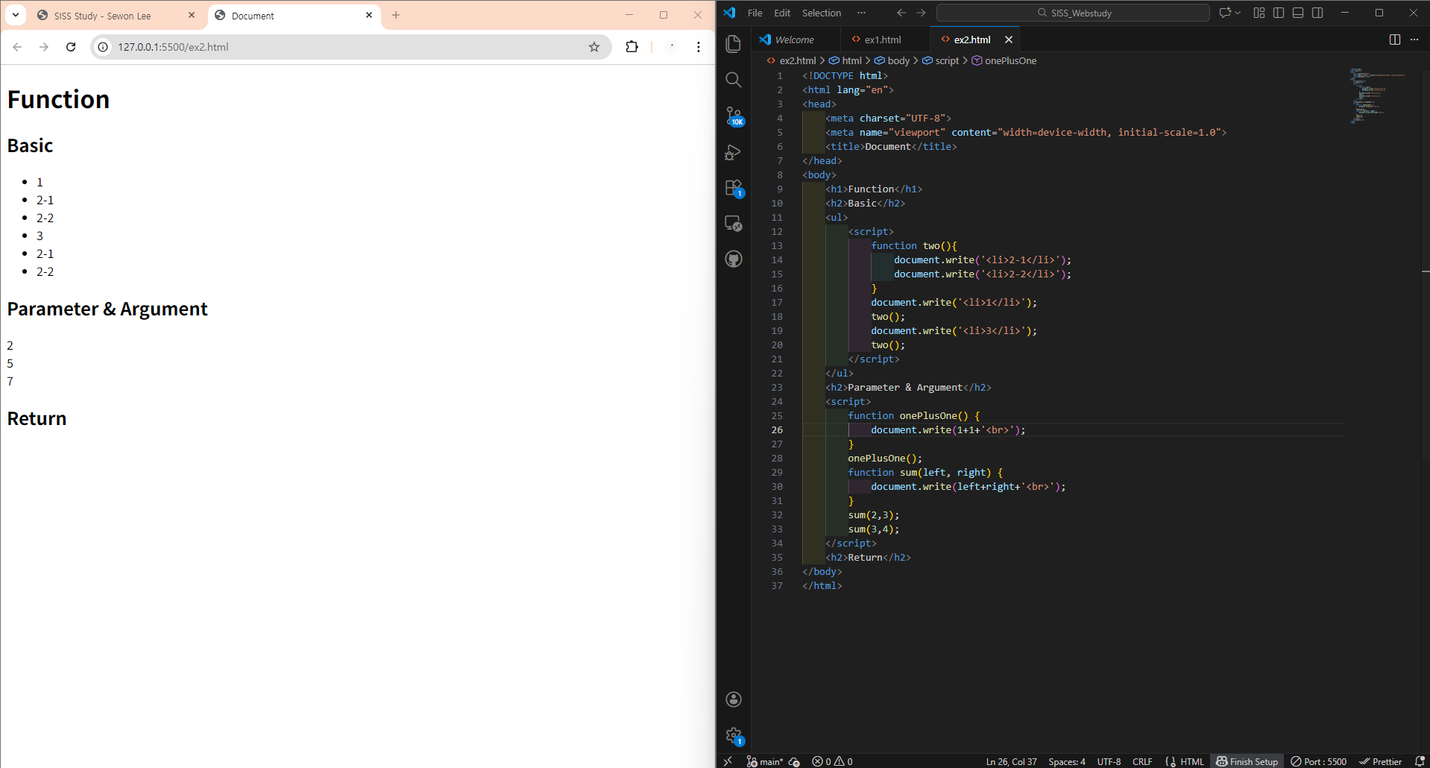This screenshot has height=768, width=1430.
Task: Expand the hidden menu bar items ellipsis
Action: coord(861,13)
